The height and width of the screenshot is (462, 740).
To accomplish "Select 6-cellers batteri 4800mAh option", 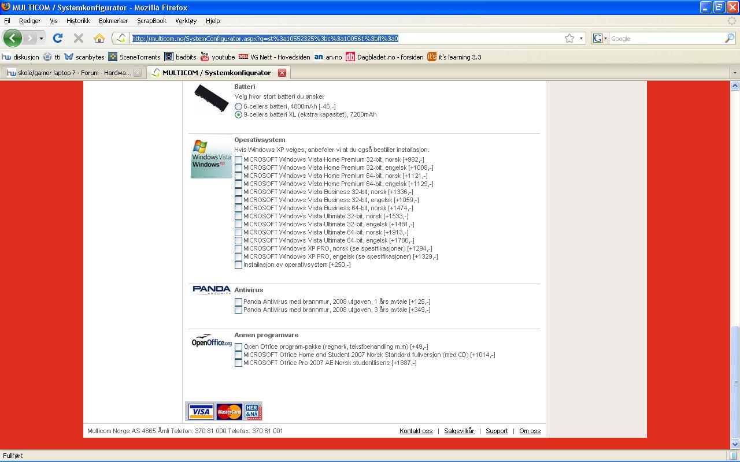I will coord(238,107).
